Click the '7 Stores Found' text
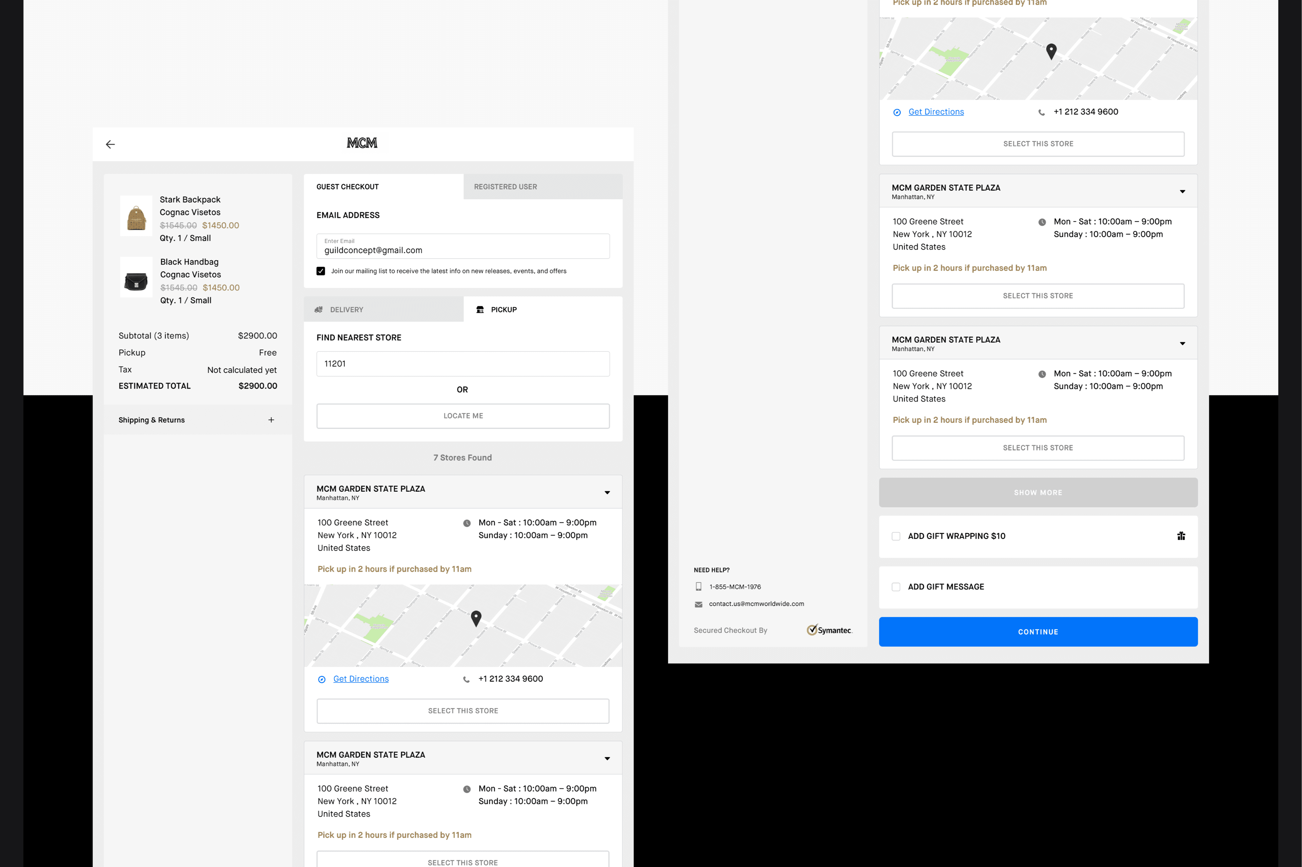 [x=463, y=458]
